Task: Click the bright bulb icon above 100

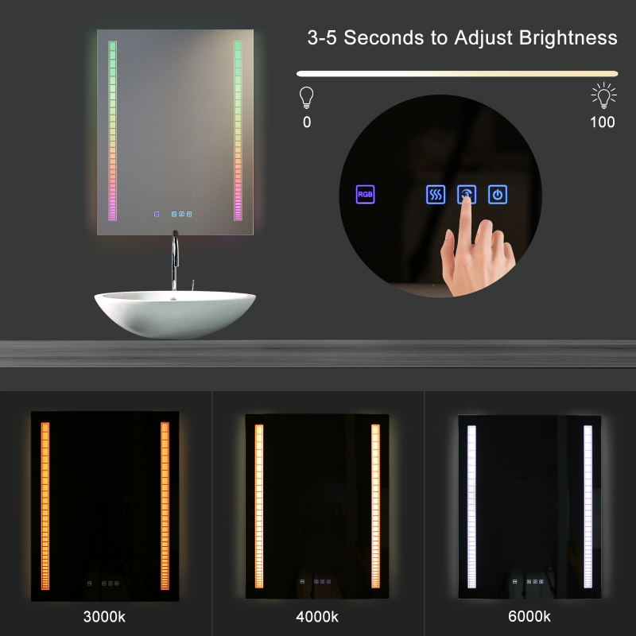Action: click(x=603, y=95)
